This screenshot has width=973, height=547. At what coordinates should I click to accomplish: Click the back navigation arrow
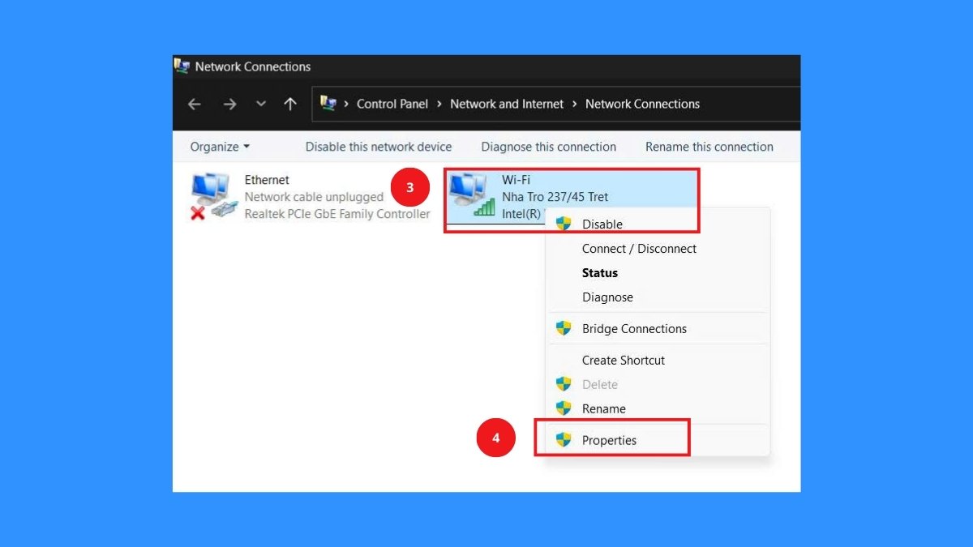(x=194, y=104)
